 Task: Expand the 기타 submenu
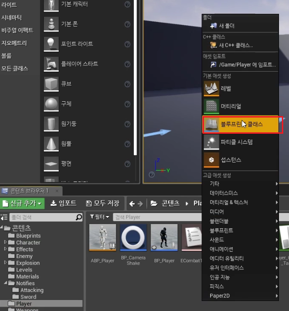point(240,183)
